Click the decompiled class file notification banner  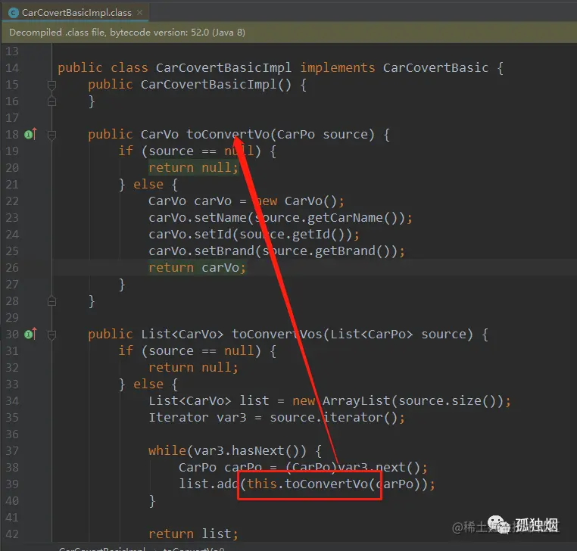pyautogui.click(x=288, y=33)
